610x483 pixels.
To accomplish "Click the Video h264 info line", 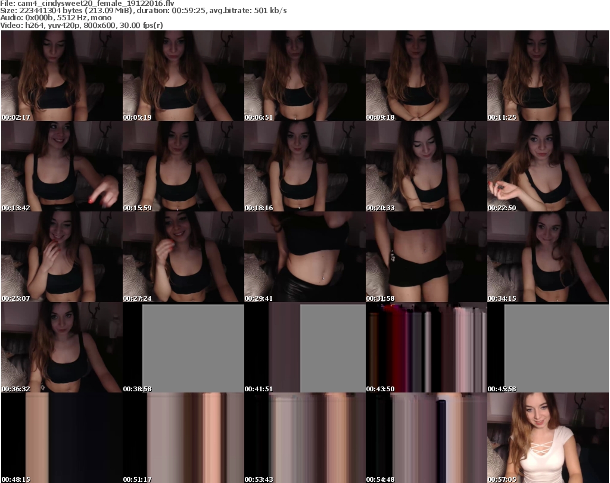I will (x=82, y=25).
